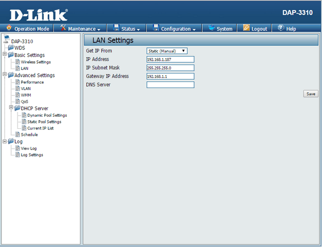
Task: Click the LAN page icon in tree
Action: coord(18,68)
